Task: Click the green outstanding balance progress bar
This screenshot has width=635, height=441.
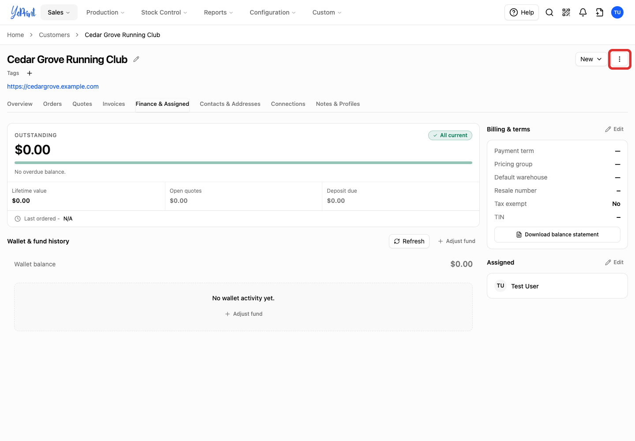Action: point(243,163)
